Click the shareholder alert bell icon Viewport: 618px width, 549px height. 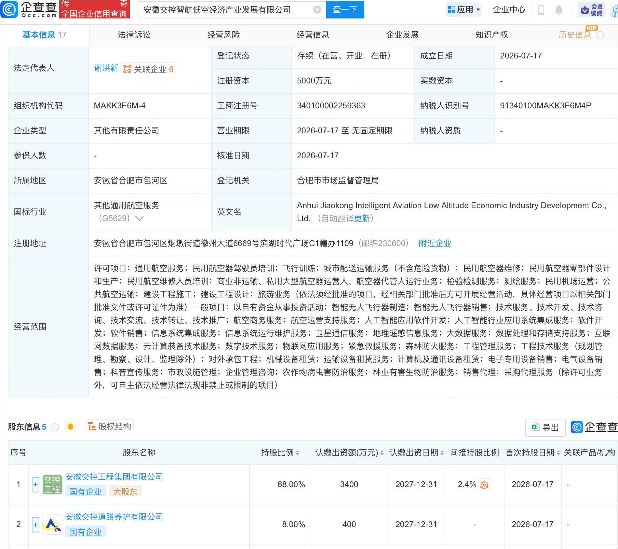click(x=71, y=427)
